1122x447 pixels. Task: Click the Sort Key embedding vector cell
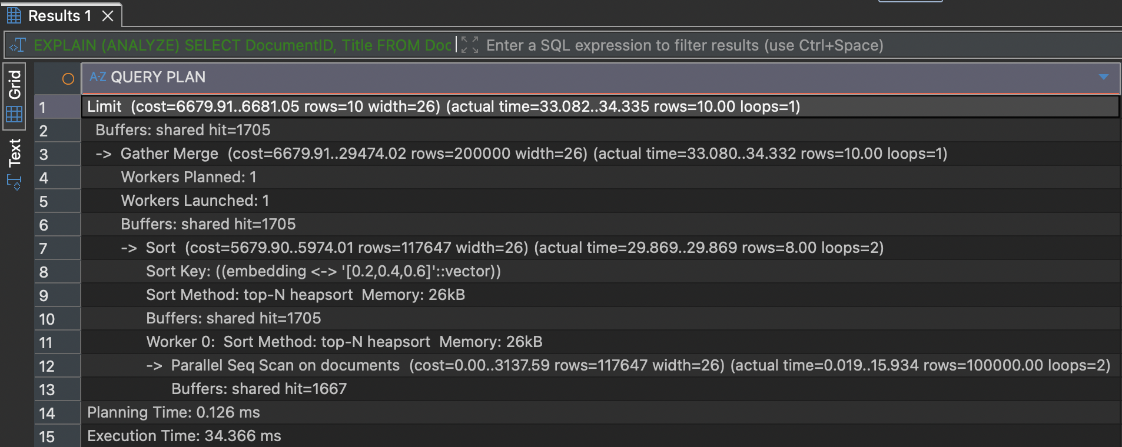coord(323,272)
